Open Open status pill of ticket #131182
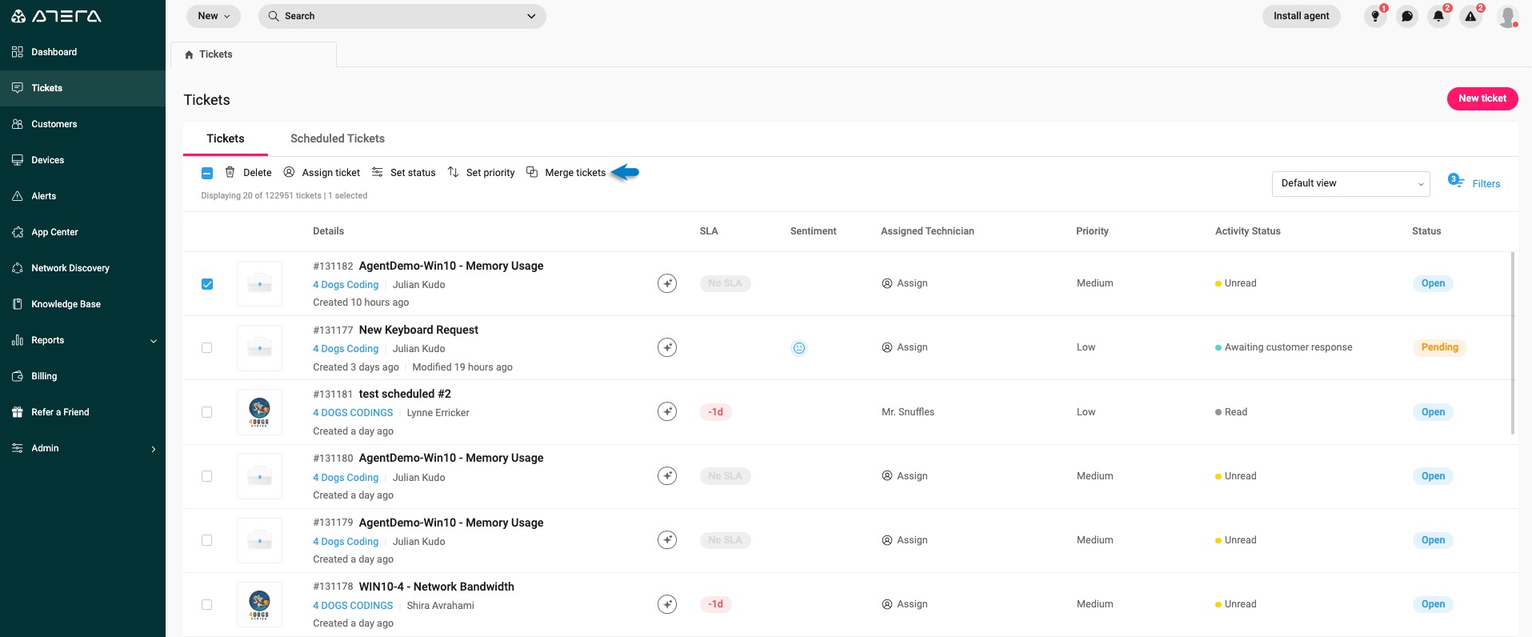 tap(1433, 283)
